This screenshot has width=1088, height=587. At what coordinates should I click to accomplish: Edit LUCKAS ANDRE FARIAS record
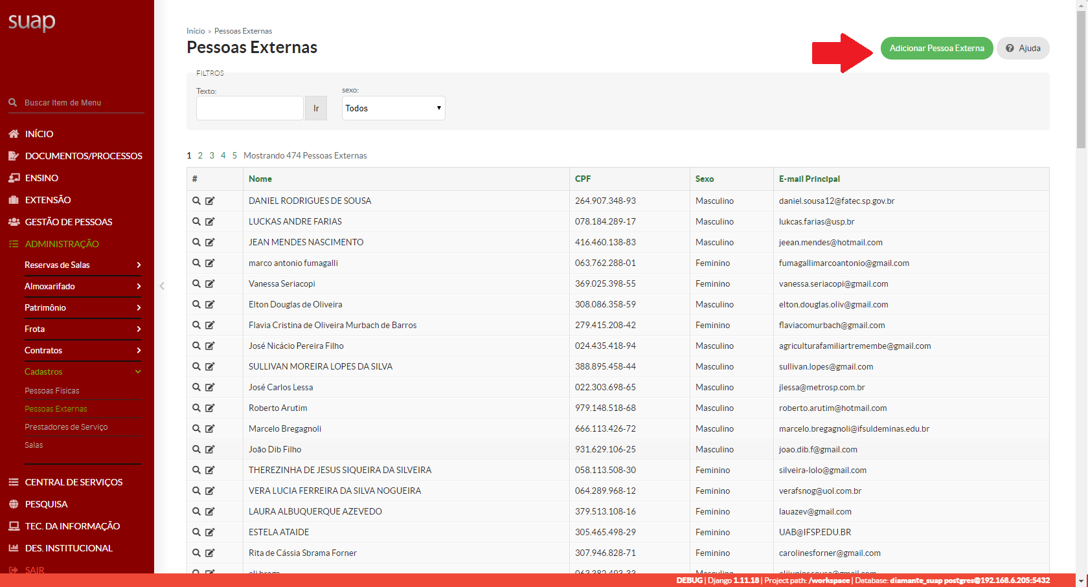point(210,221)
